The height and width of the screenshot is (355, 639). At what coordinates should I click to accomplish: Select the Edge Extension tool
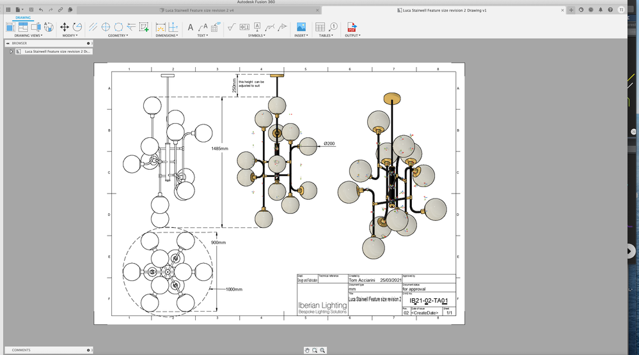click(131, 27)
